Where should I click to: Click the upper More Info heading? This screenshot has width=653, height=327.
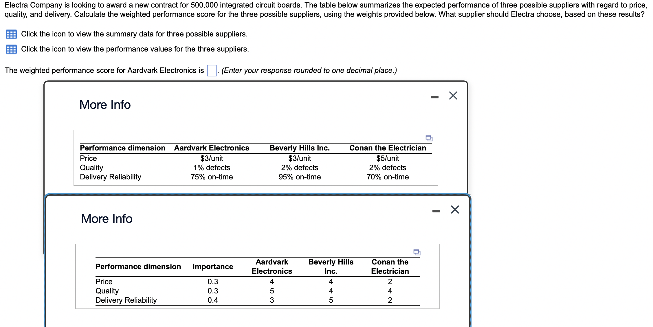105,105
